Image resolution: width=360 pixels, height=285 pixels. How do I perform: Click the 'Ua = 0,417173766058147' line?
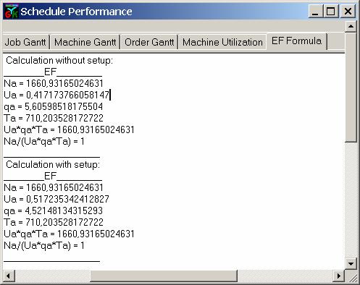point(56,95)
